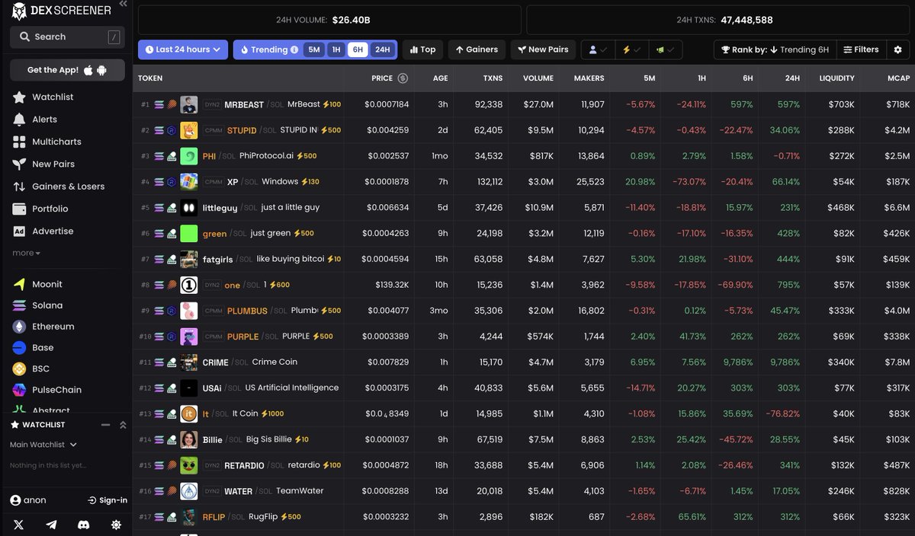Click the Top button

pos(422,49)
